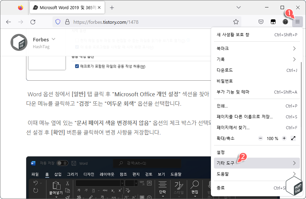Expand the 기타 도구 more tools submenu
The width and height of the screenshot is (306, 199).
pyautogui.click(x=257, y=163)
